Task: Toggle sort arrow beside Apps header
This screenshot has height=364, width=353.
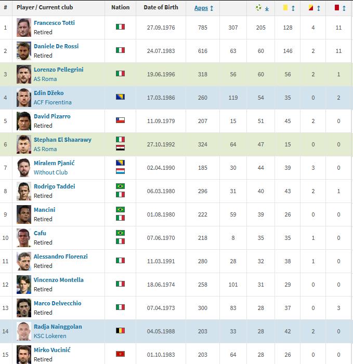Action: click(212, 8)
